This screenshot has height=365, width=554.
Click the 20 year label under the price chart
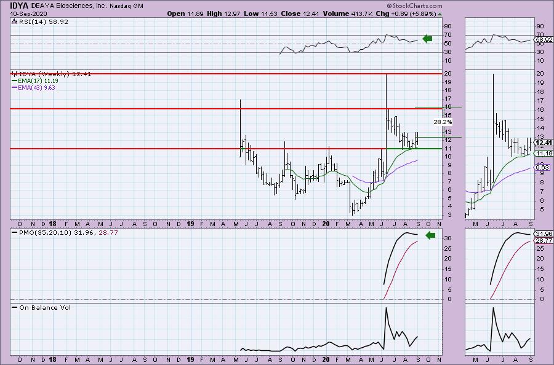point(326,224)
